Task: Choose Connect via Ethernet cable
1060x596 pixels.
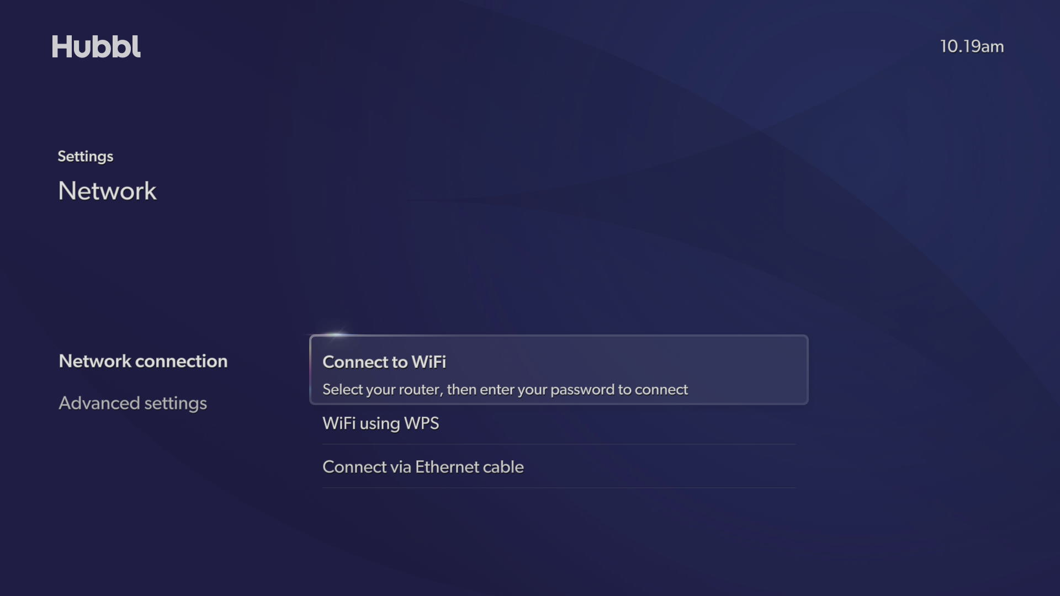Action: (x=559, y=467)
